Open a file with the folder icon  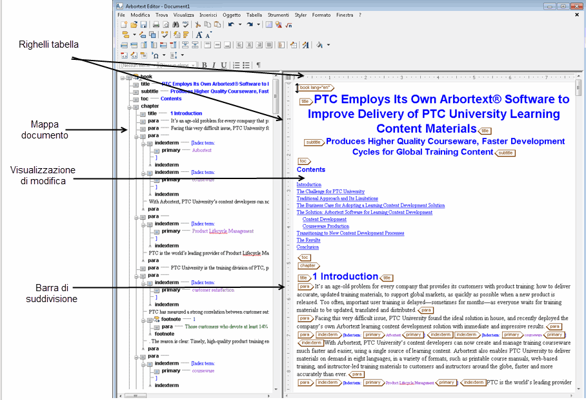[x=134, y=24]
